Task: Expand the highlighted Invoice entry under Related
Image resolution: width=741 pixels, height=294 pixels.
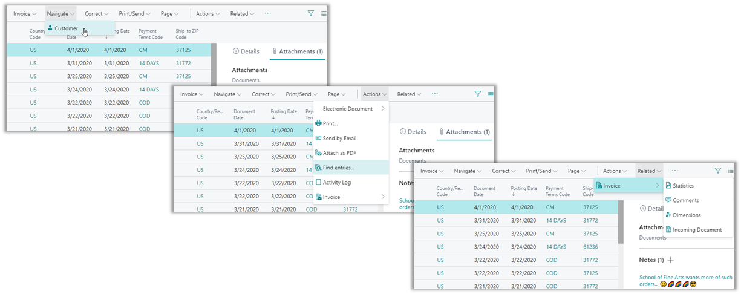Action: [x=658, y=186]
